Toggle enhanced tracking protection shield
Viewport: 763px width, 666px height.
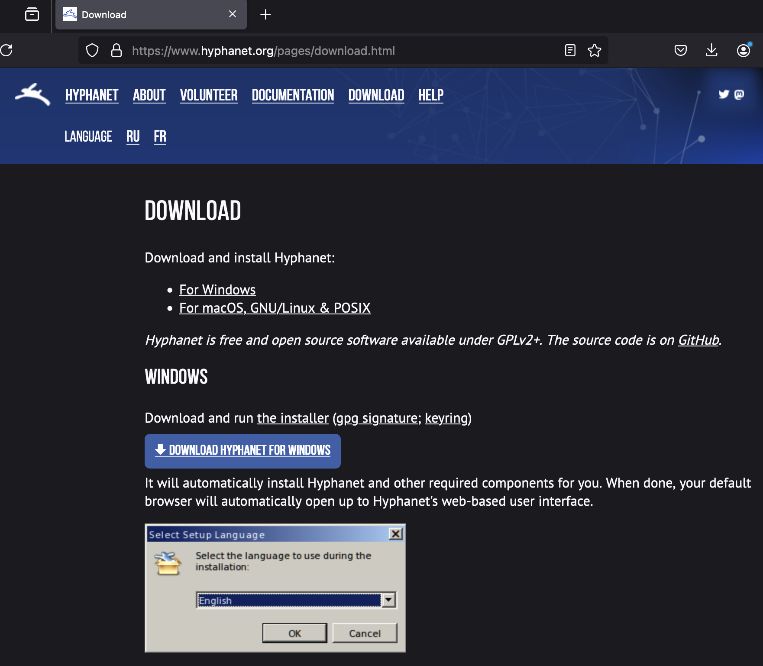click(x=92, y=50)
